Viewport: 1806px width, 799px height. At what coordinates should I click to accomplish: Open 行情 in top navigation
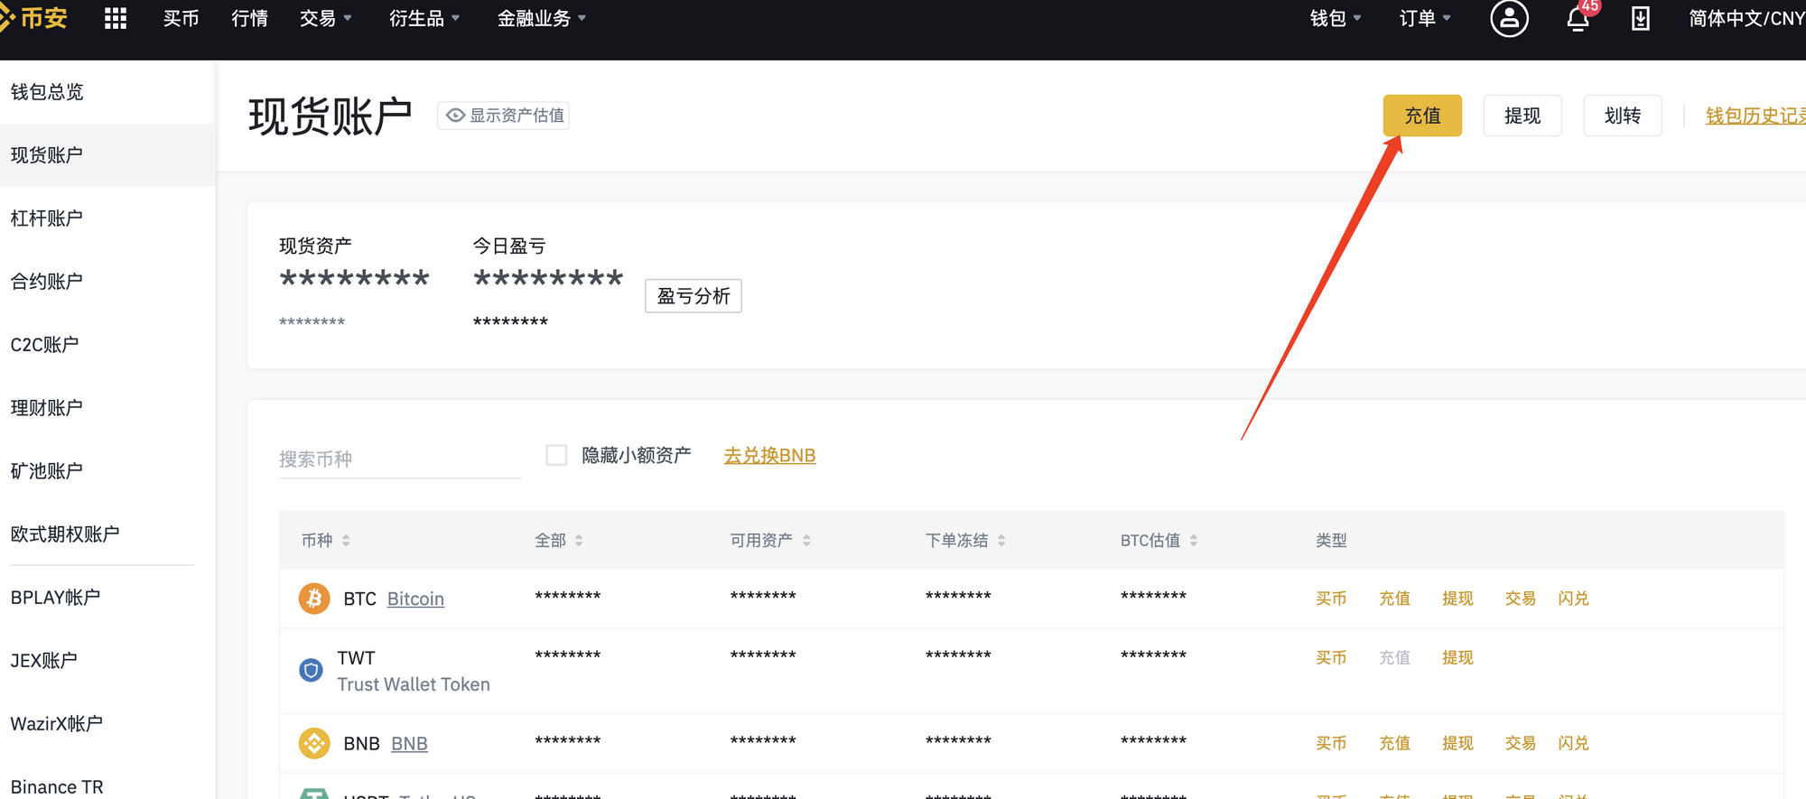click(x=249, y=18)
